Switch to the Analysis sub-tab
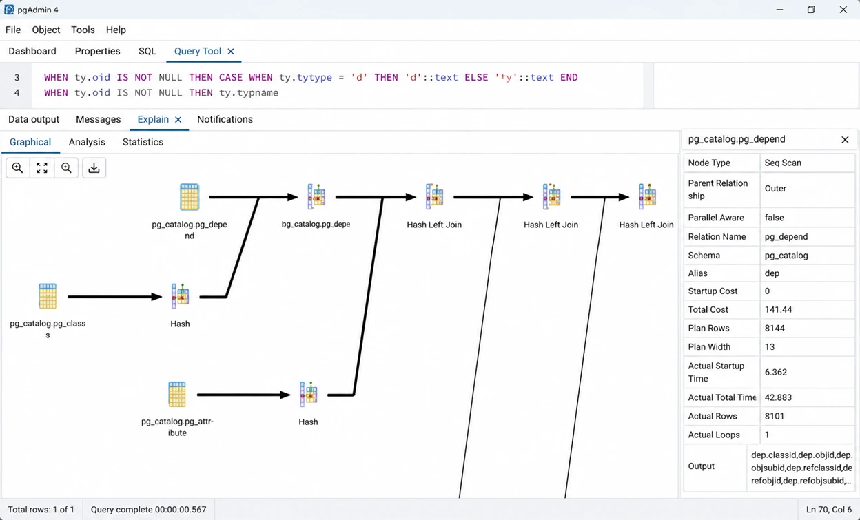This screenshot has height=520, width=860. pos(87,142)
